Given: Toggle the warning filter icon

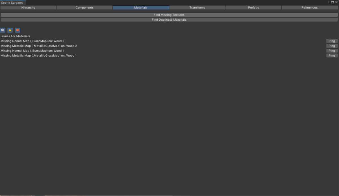Looking at the screenshot, I should (10, 30).
